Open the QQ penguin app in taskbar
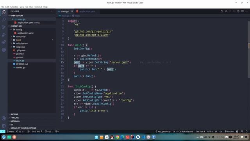The width and height of the screenshot is (250, 141). [112, 137]
